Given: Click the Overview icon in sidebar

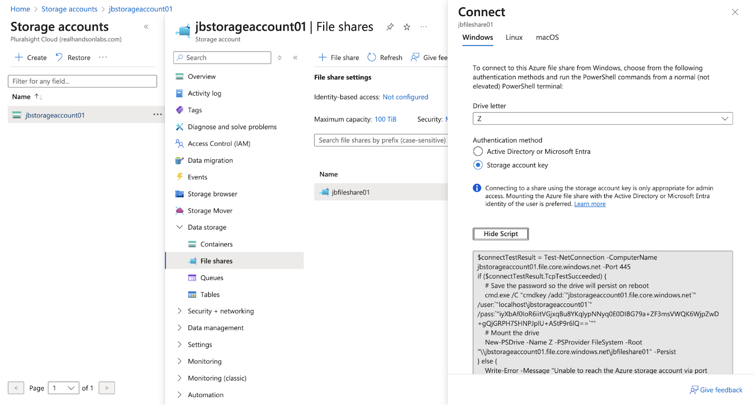Looking at the screenshot, I should 179,76.
